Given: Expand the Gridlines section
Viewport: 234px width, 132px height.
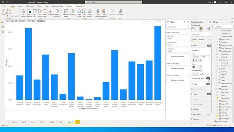Looking at the screenshot, I should 192,109.
